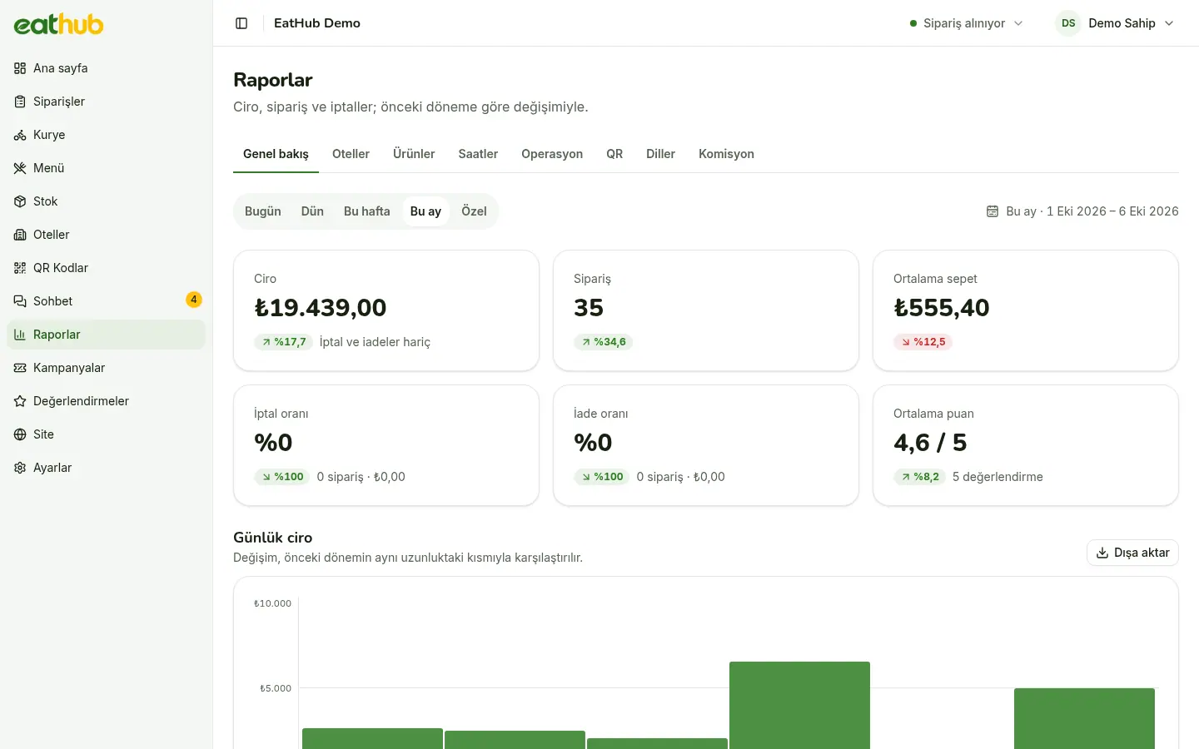Switch to the Oteller report tab
The width and height of the screenshot is (1199, 749).
(x=351, y=154)
